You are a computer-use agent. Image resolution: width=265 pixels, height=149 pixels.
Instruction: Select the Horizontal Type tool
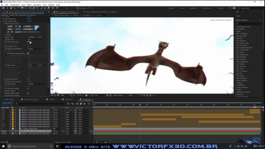pyautogui.click(x=37, y=8)
